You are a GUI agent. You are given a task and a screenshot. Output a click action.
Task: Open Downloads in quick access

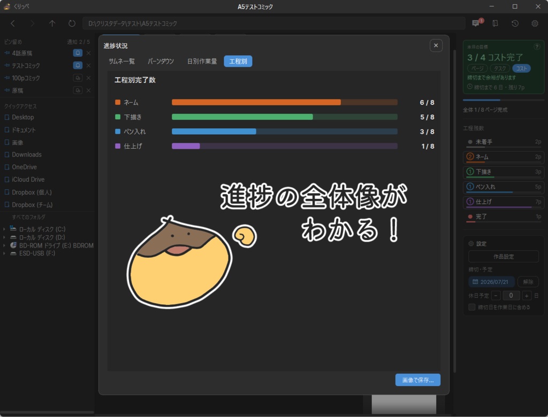tap(27, 155)
